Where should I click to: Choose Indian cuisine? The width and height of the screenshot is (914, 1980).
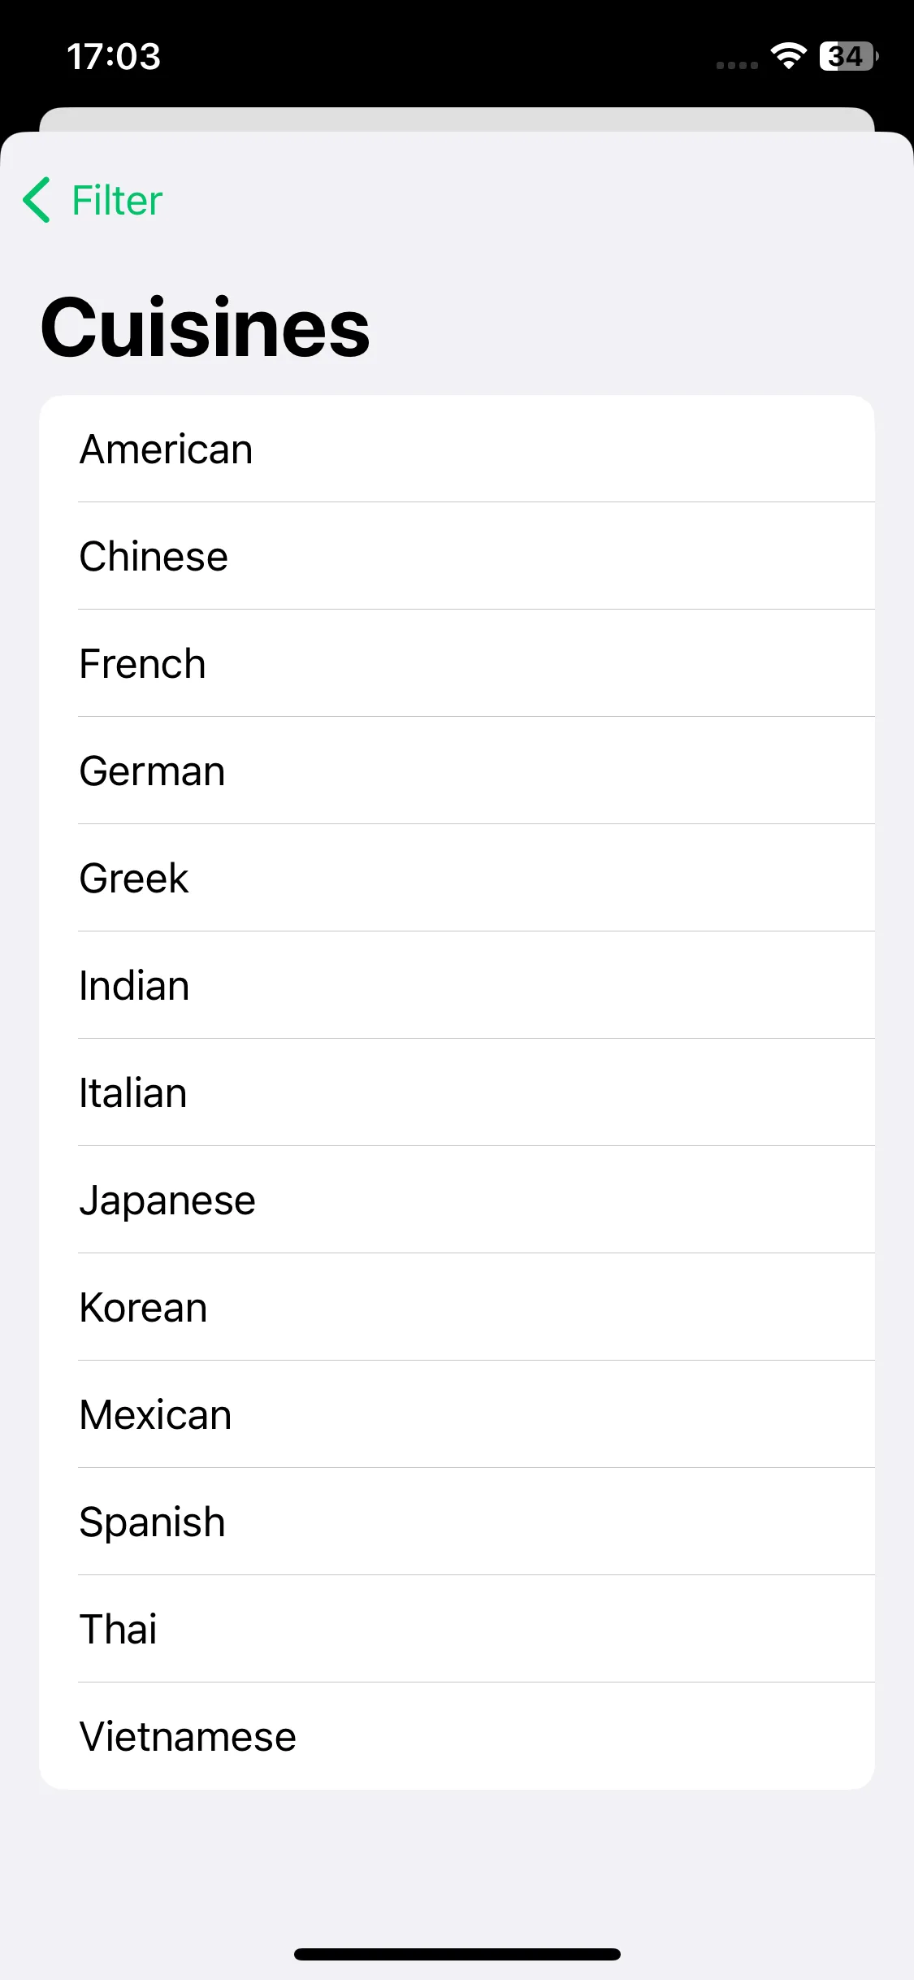[x=457, y=985]
